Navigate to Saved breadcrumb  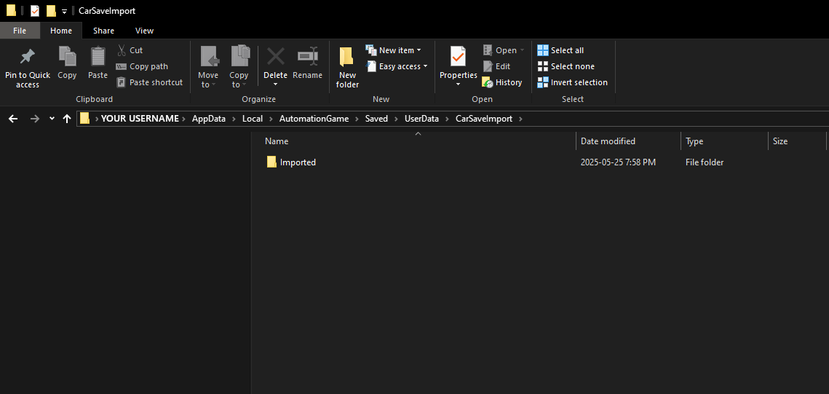coord(376,119)
